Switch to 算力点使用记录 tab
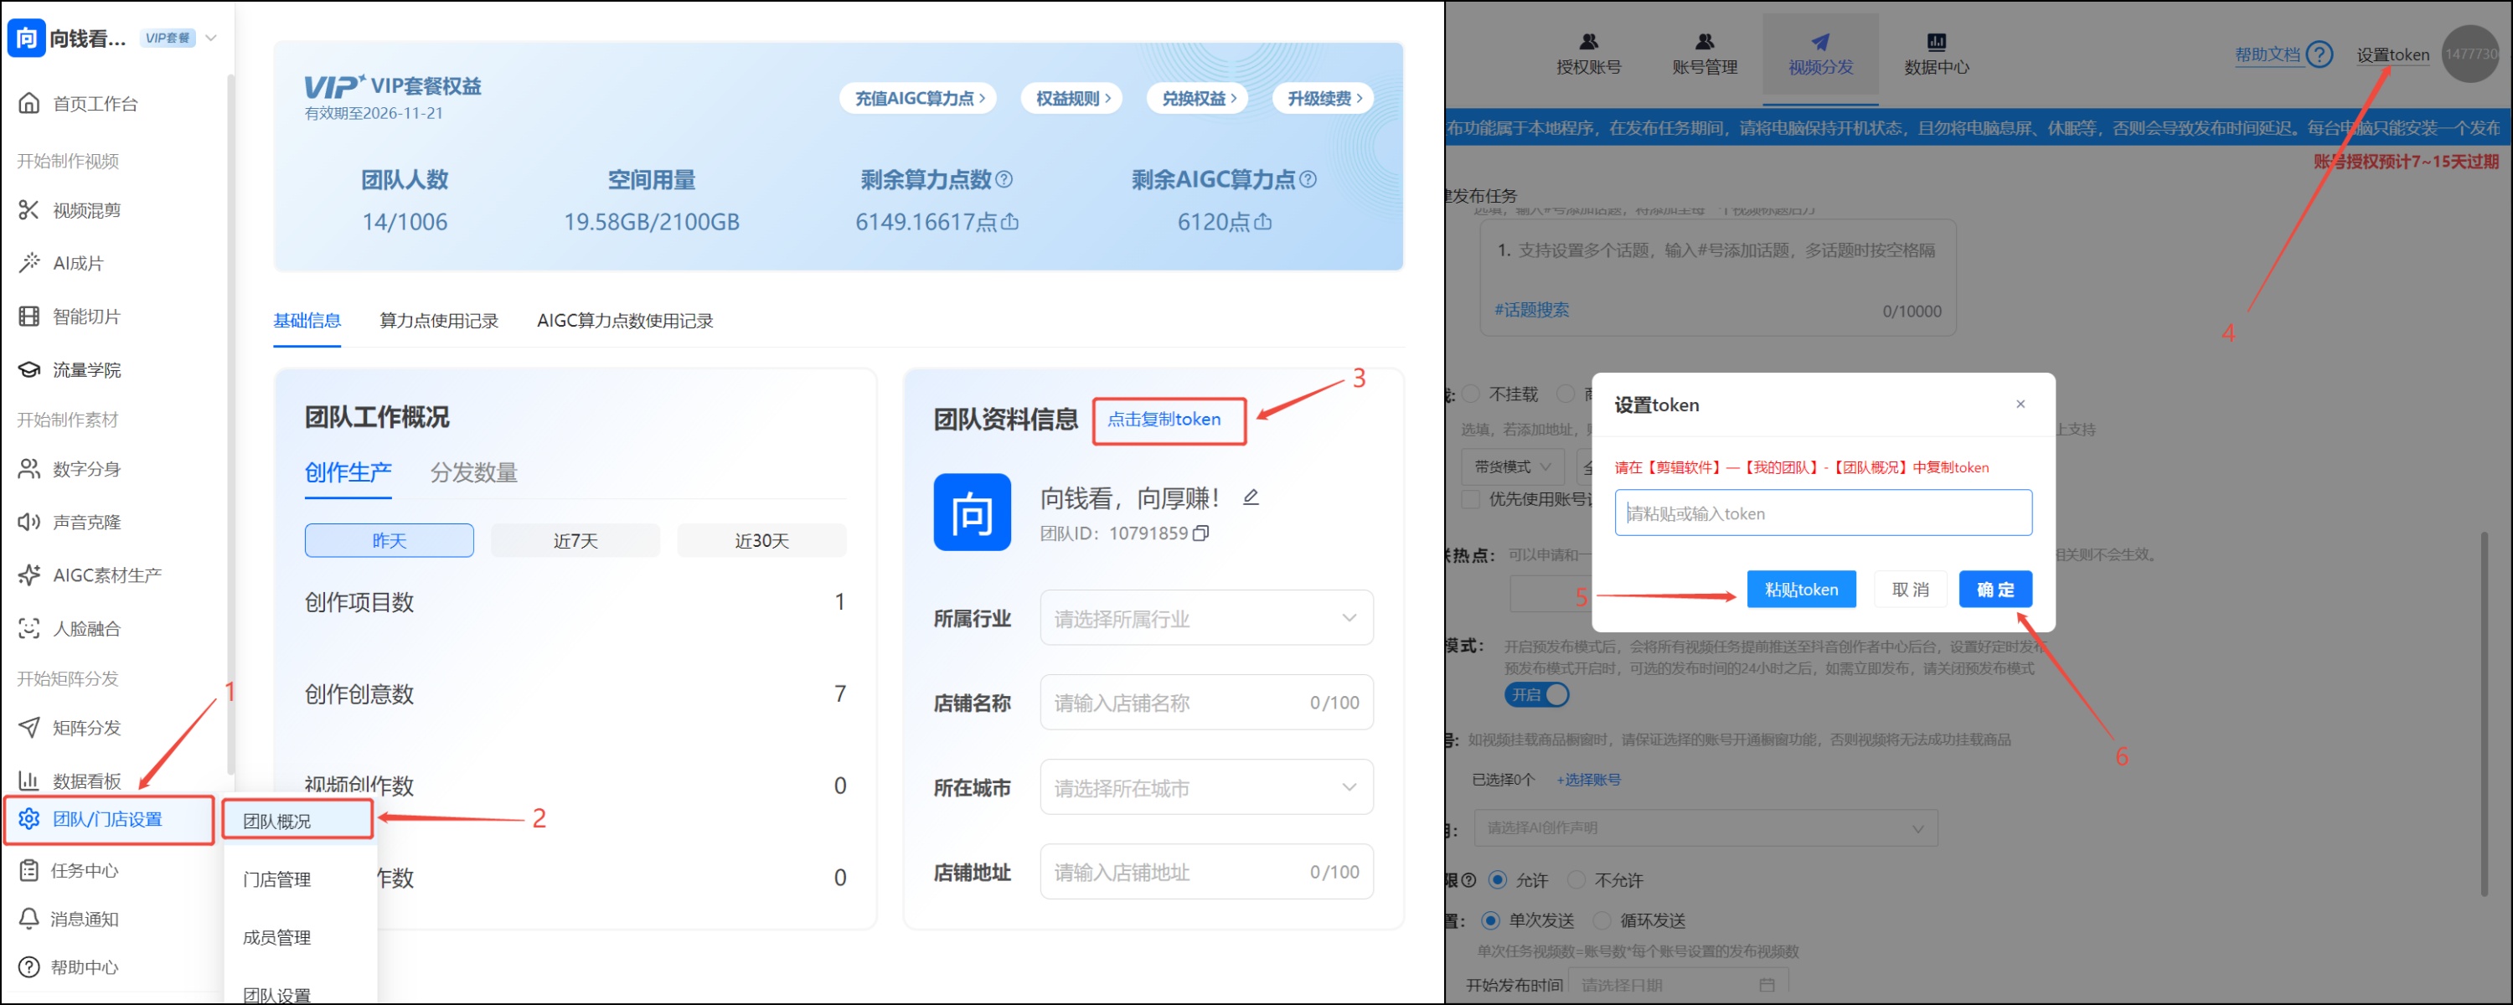The height and width of the screenshot is (1005, 2513). [x=439, y=320]
